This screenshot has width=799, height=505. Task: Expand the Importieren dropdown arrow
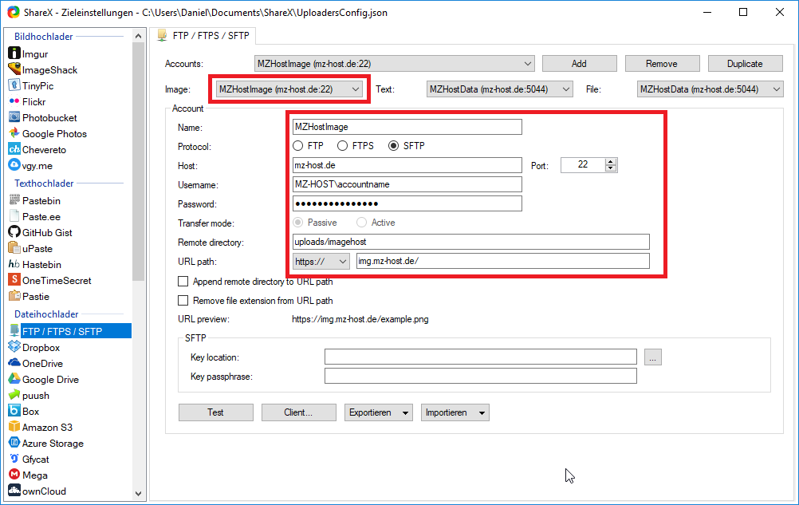482,412
